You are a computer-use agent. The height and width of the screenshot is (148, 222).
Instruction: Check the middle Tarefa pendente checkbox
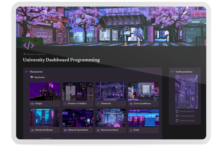pos(177,116)
